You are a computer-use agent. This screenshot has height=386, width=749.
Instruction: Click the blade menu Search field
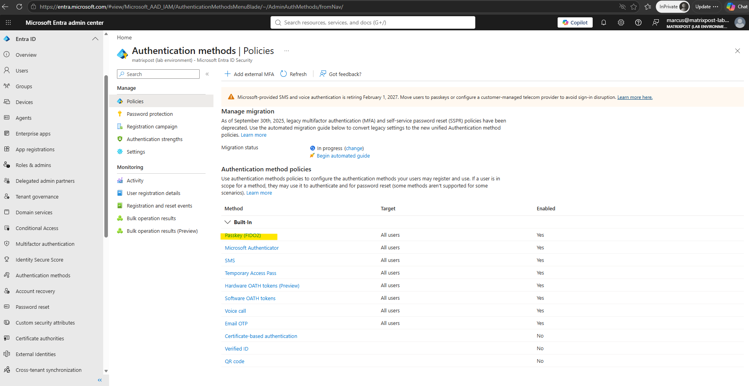[x=158, y=74]
